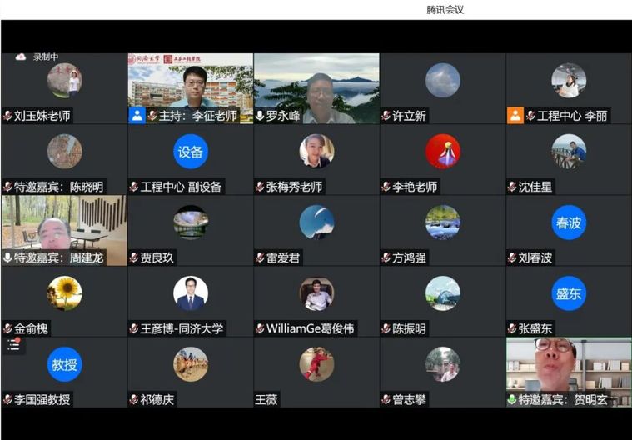Click the name label 特邀嘉宾：陈晓明
632x440 pixels.
[58, 187]
